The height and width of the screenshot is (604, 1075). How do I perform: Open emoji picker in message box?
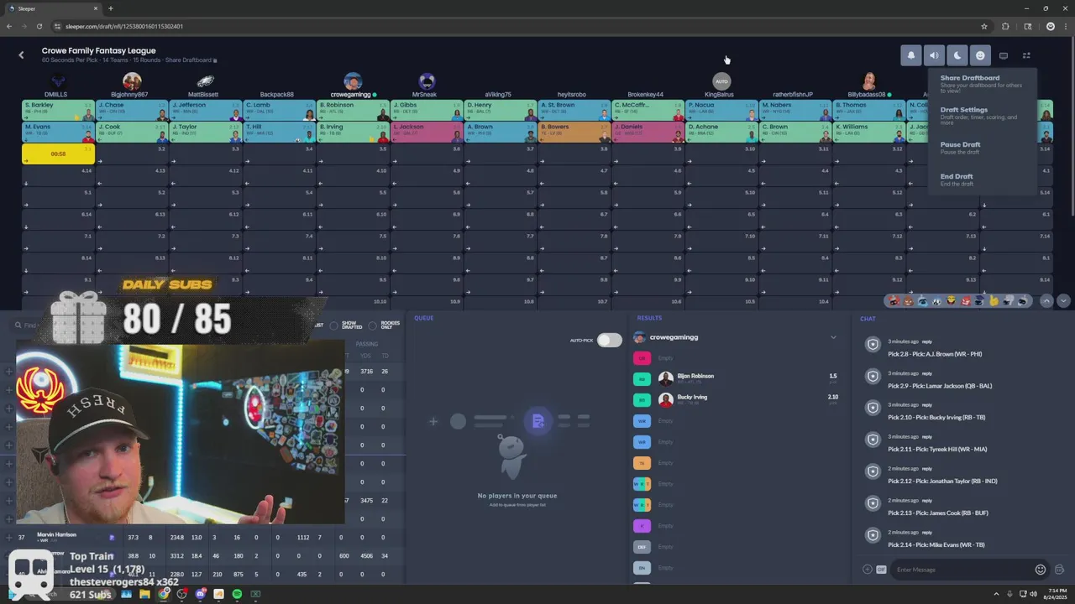point(1041,570)
